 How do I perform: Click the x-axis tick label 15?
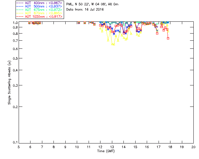click(x=135, y=147)
